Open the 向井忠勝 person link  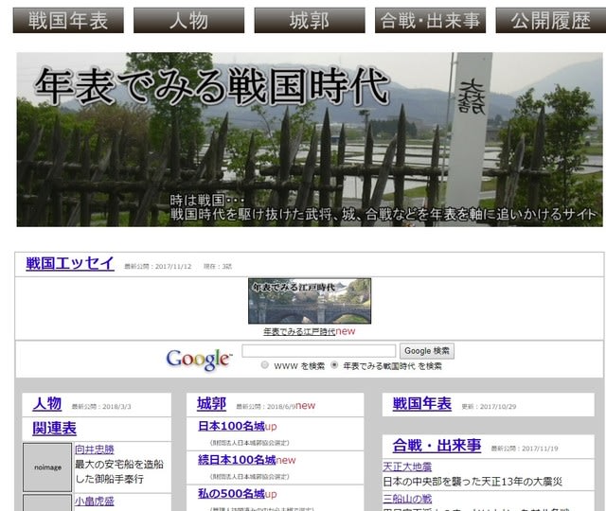[95, 449]
